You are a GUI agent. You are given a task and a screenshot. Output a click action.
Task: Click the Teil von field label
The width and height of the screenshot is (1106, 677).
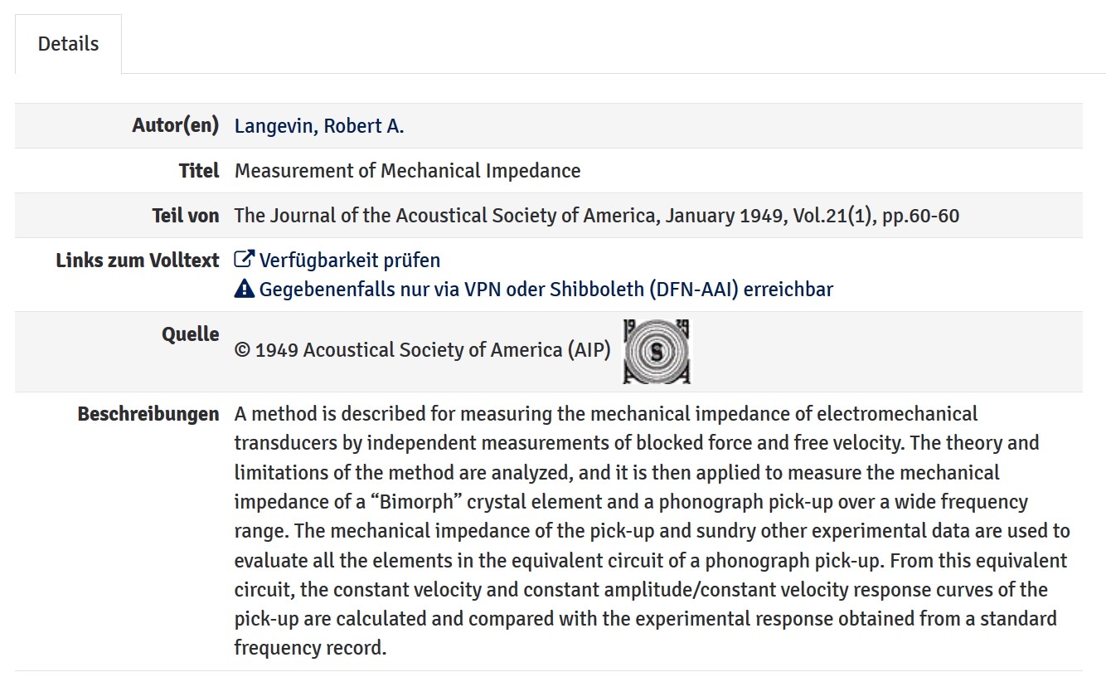point(185,216)
